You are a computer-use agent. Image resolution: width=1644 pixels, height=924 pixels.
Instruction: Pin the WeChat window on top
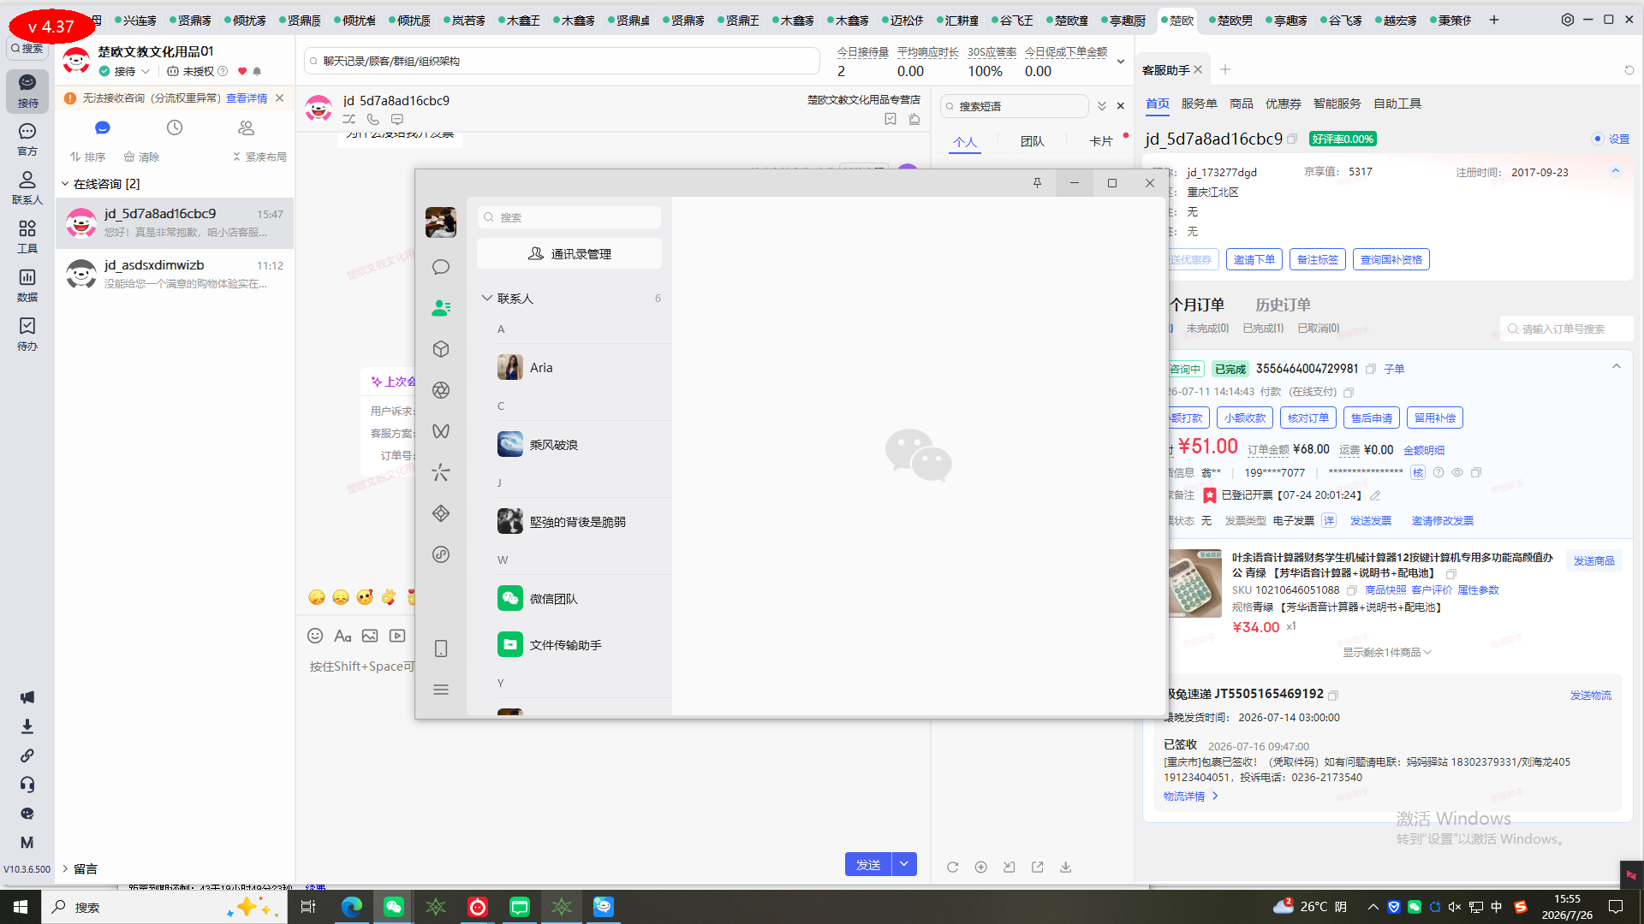[1037, 183]
